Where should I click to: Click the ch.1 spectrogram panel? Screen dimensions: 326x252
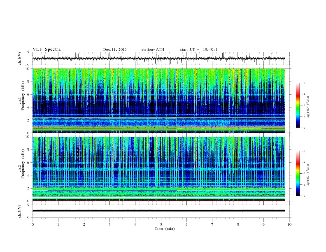pyautogui.click(x=159, y=100)
